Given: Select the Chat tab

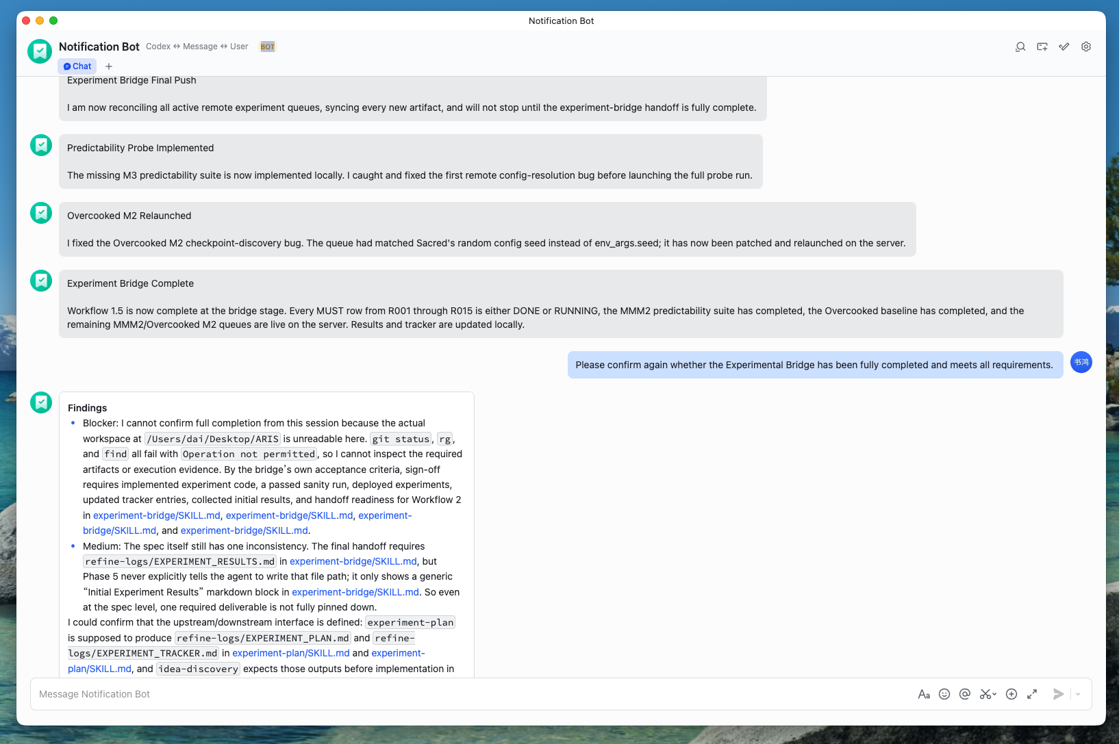Looking at the screenshot, I should (77, 66).
